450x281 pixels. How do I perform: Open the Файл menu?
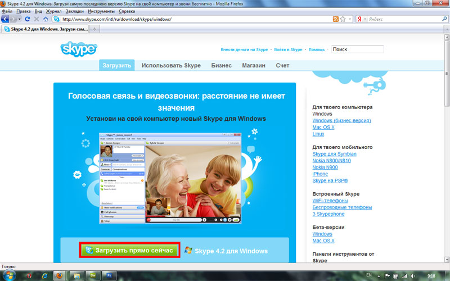click(x=7, y=11)
